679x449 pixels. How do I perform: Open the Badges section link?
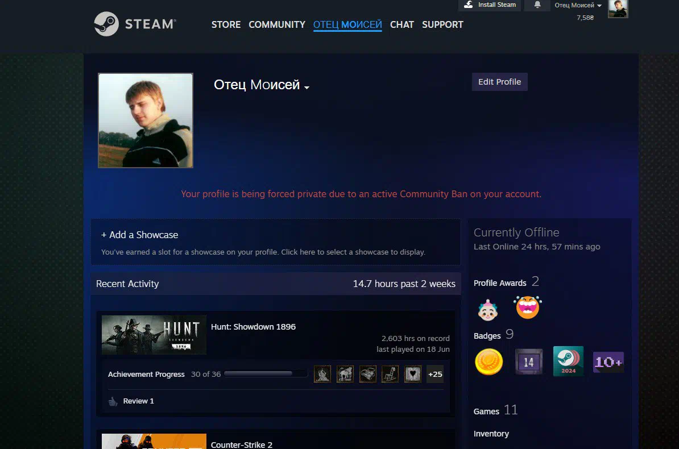pyautogui.click(x=487, y=336)
